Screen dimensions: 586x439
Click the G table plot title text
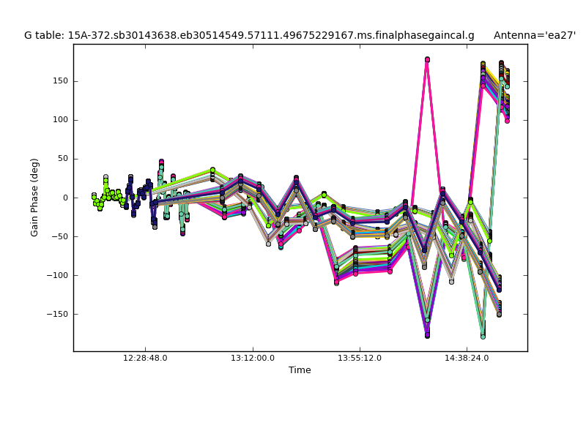click(x=249, y=35)
